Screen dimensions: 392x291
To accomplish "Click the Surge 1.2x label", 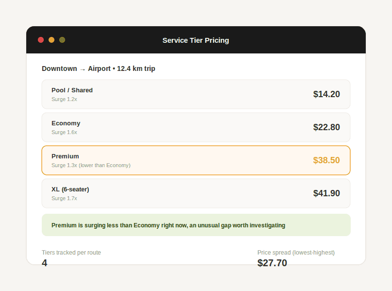I will pyautogui.click(x=64, y=99).
